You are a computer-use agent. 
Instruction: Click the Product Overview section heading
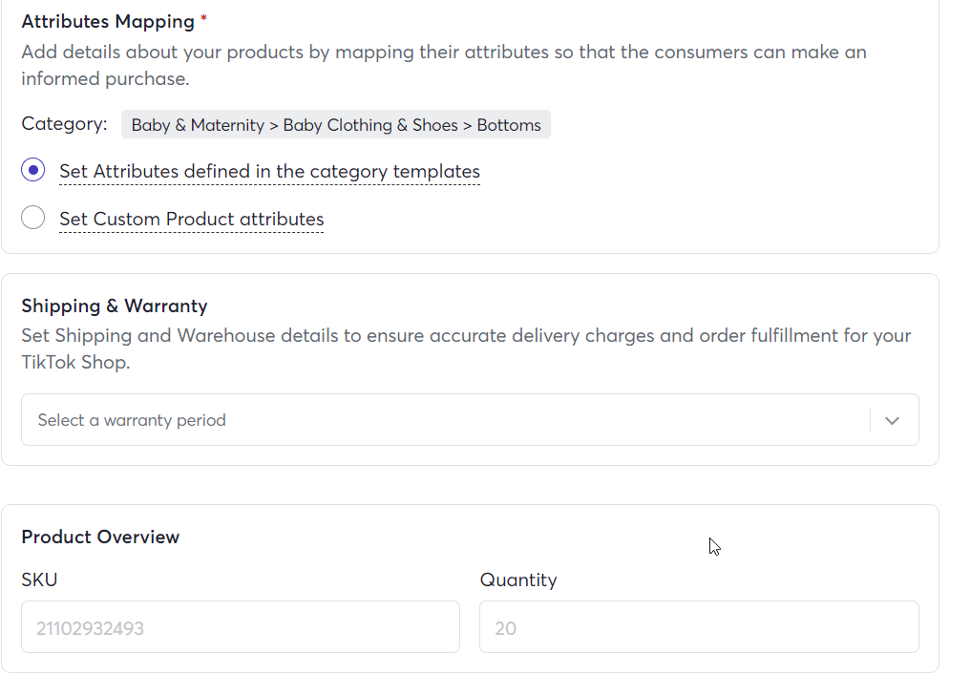point(100,538)
